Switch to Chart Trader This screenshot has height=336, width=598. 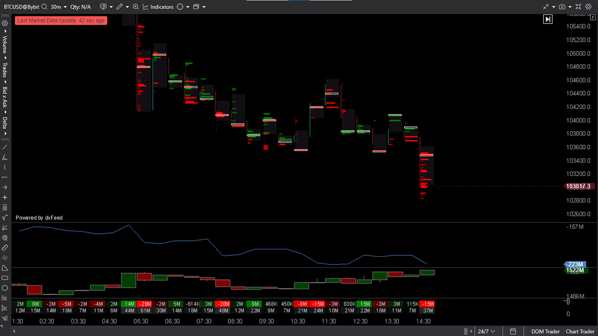point(580,331)
